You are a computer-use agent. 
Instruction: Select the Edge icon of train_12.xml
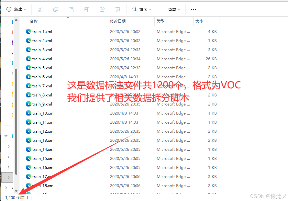pyautogui.click(x=28, y=131)
